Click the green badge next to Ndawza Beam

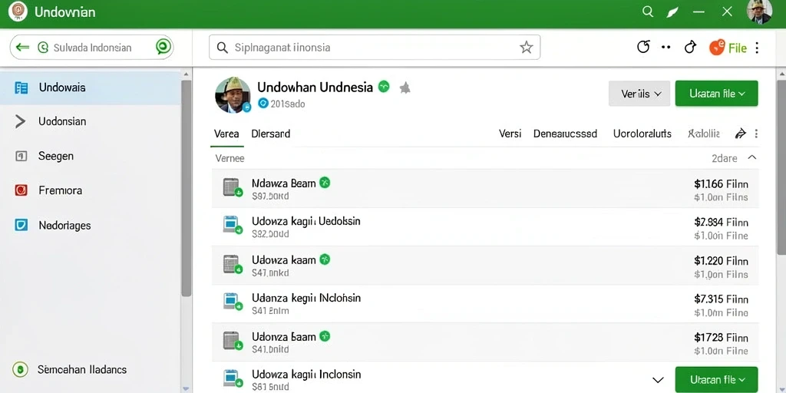tap(325, 183)
